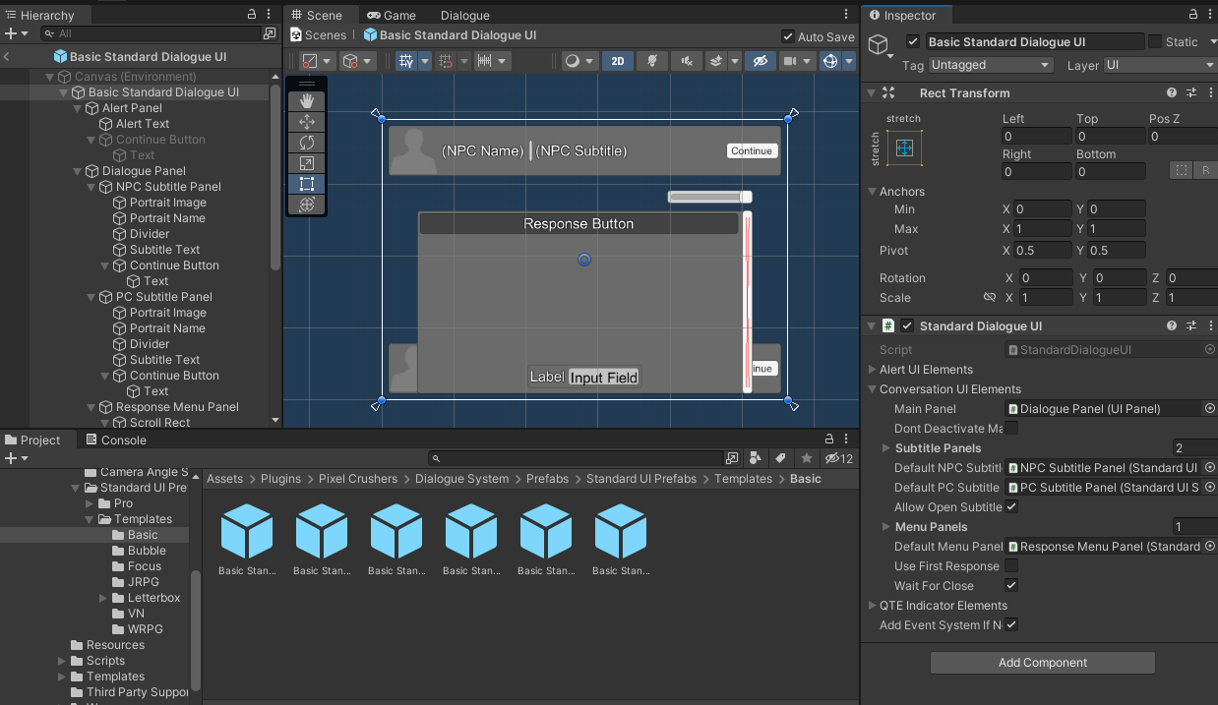Toggle scene lighting icon
This screenshot has height=705, width=1218.
(650, 61)
